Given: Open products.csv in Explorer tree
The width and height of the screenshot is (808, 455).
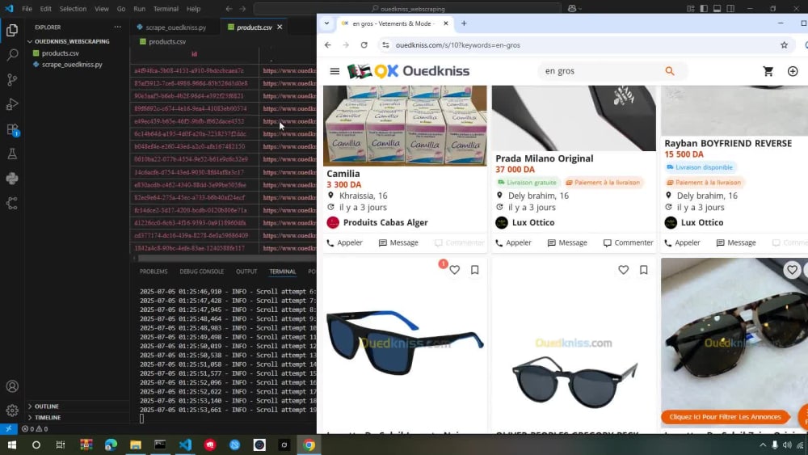Looking at the screenshot, I should tap(61, 53).
